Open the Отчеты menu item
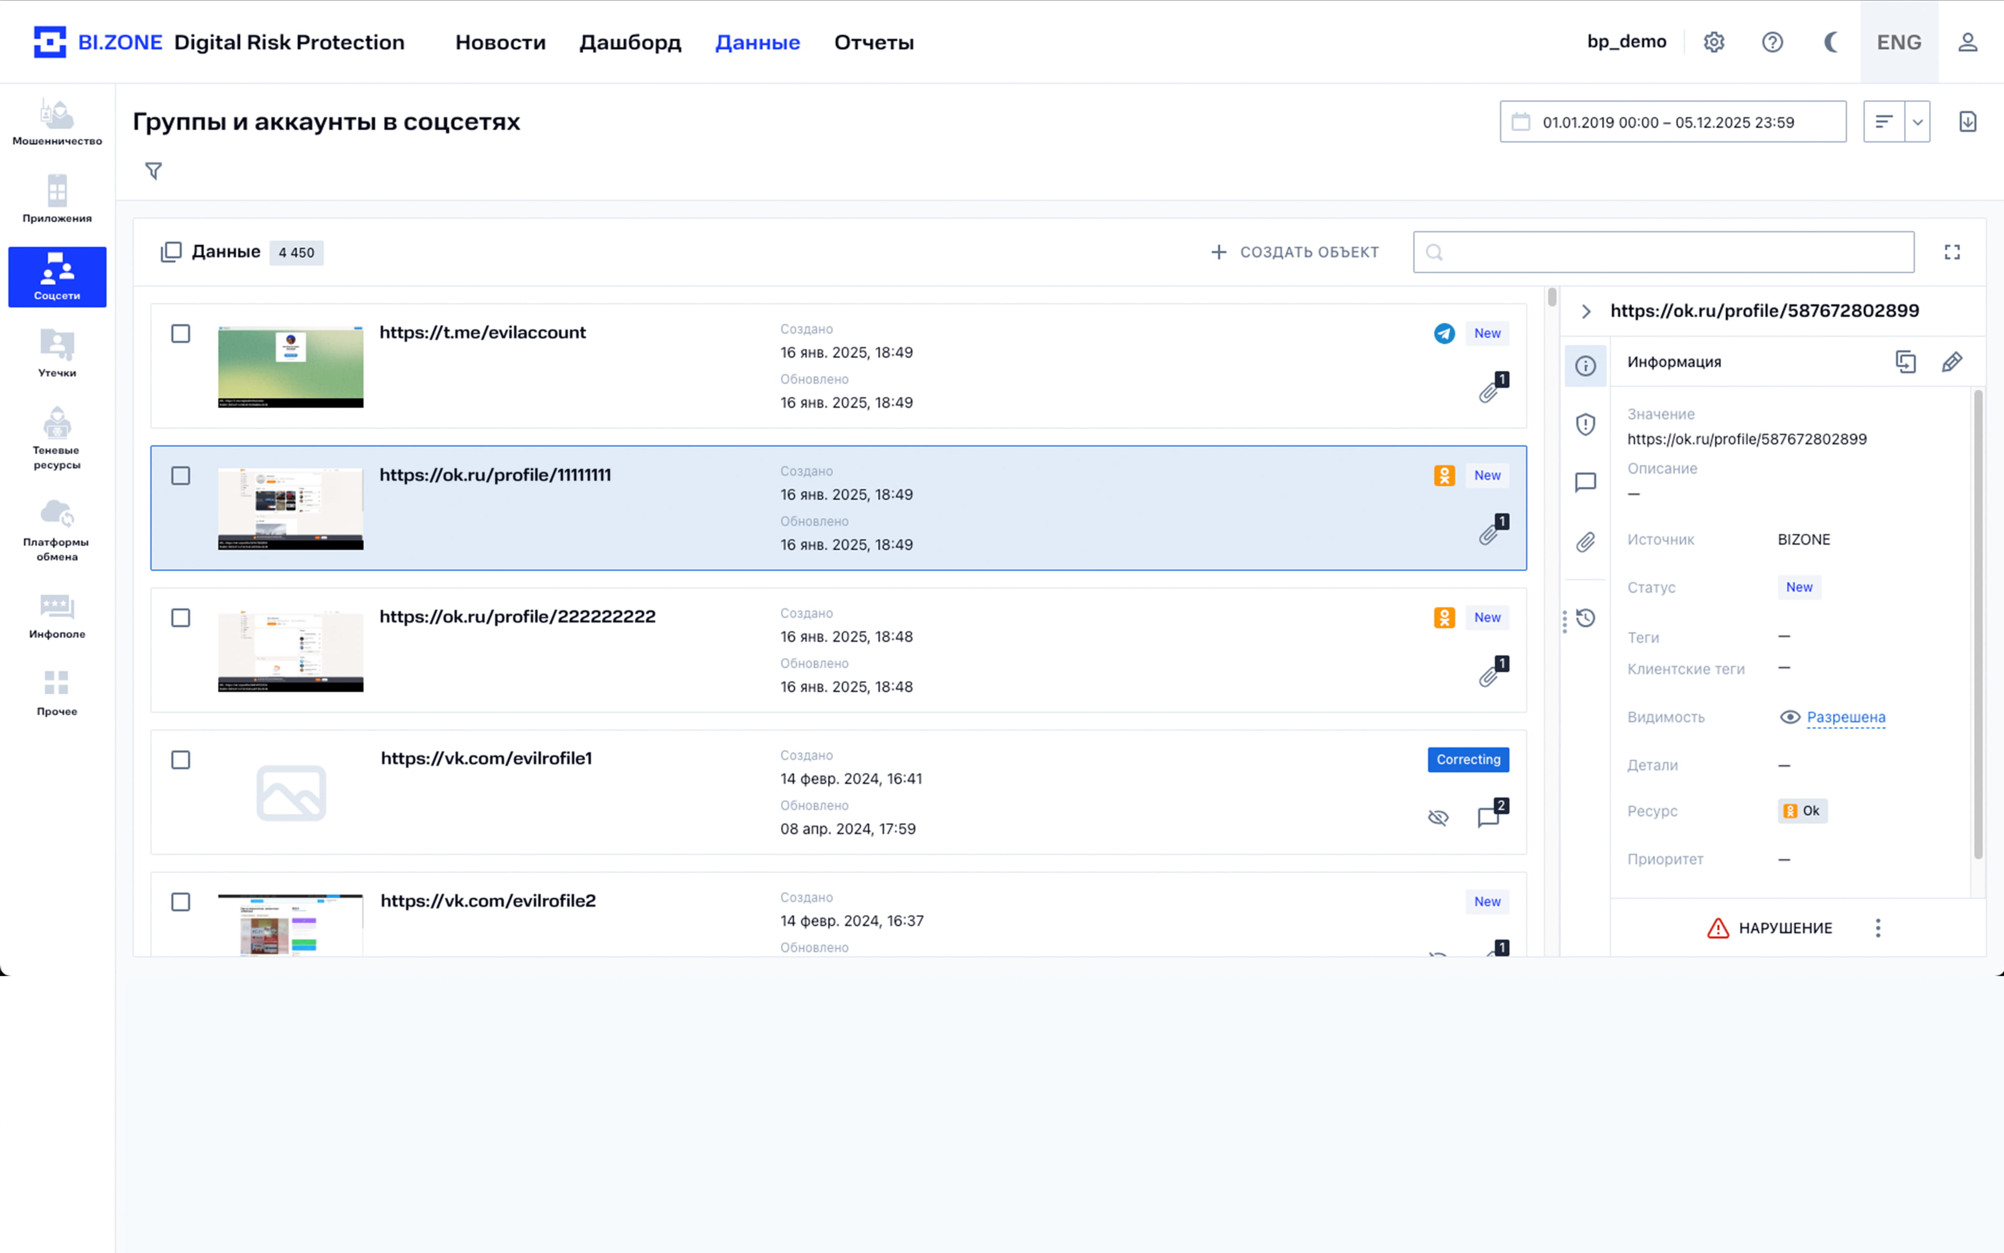Viewport: 2004px width, 1253px height. [873, 42]
